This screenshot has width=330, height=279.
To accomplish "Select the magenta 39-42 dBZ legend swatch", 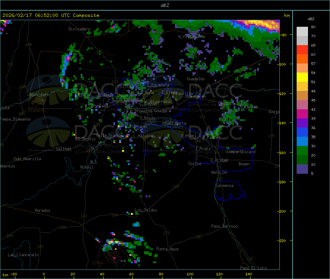I will point(302,114).
